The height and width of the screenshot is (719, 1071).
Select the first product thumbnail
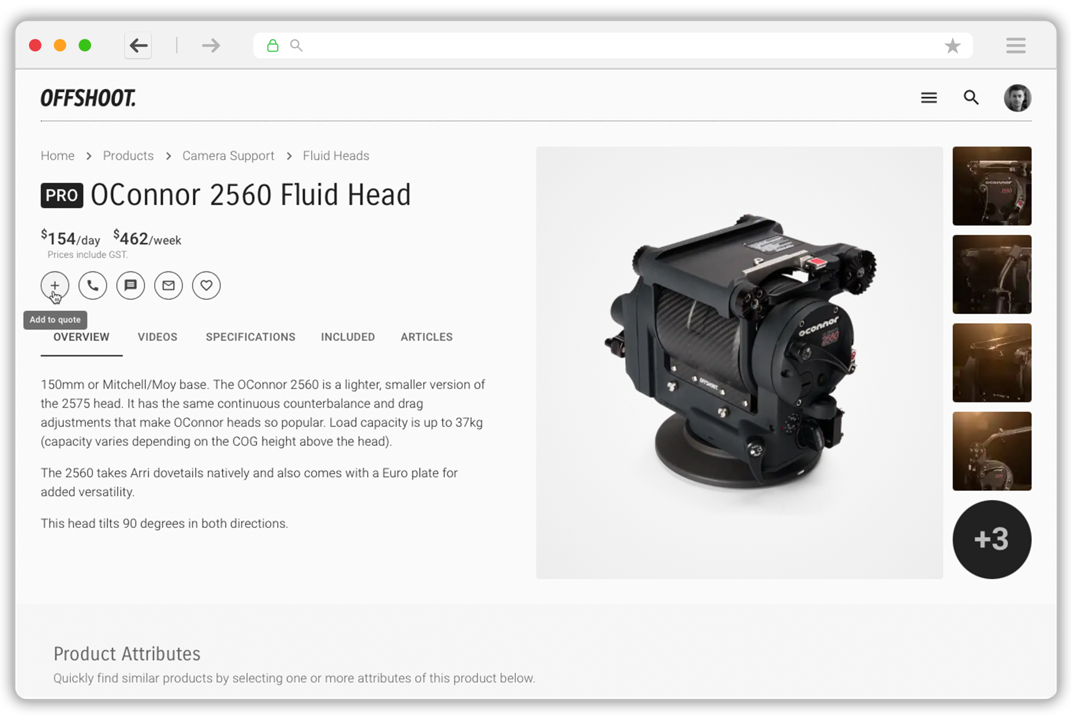[992, 186]
